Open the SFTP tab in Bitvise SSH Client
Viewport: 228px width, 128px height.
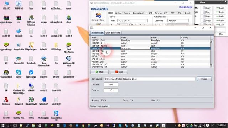150,13
